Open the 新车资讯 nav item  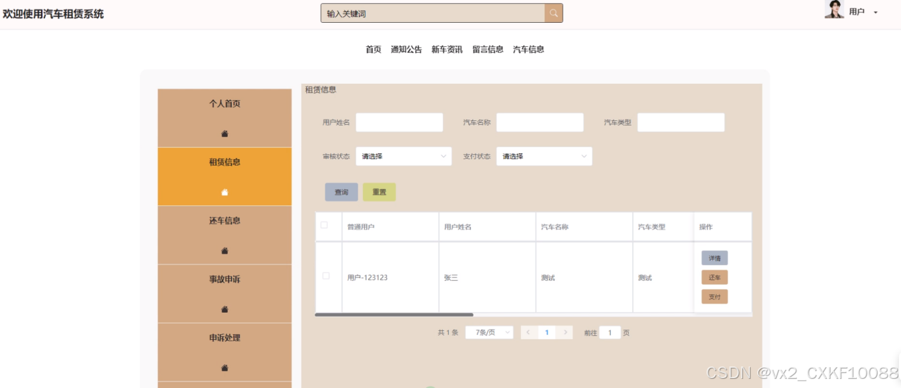tap(447, 49)
